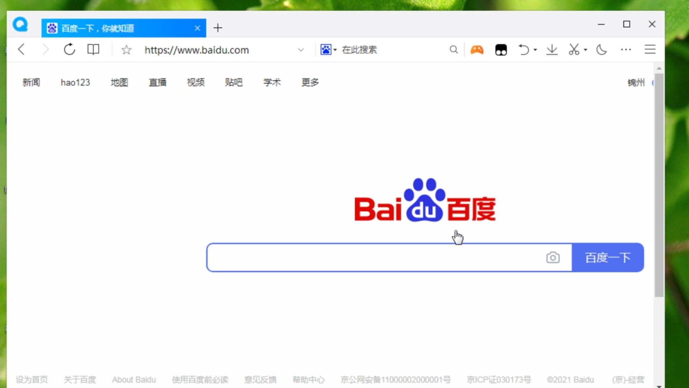Go back to previous page
This screenshot has width=689, height=388.
point(22,49)
